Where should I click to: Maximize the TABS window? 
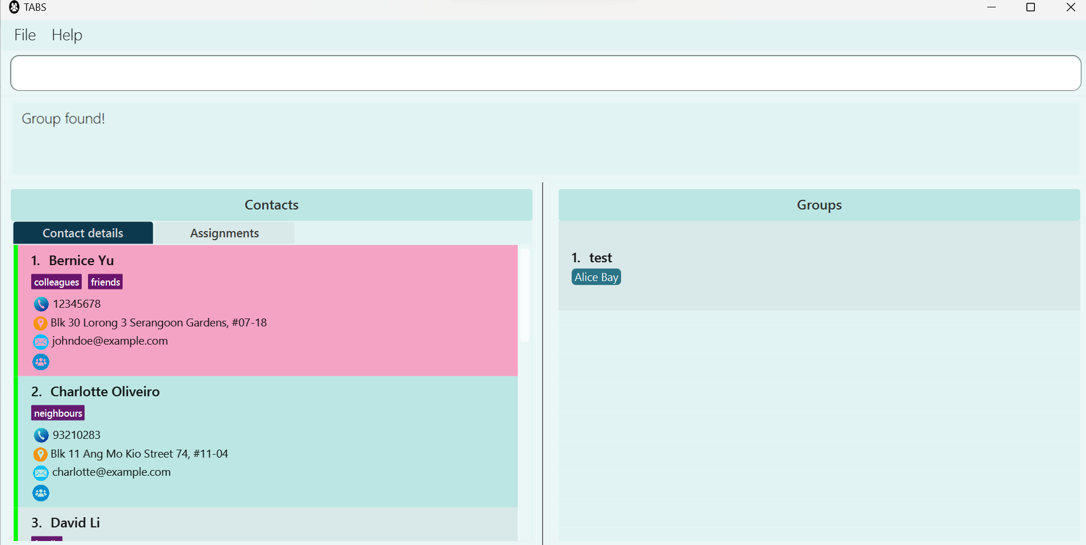1031,7
